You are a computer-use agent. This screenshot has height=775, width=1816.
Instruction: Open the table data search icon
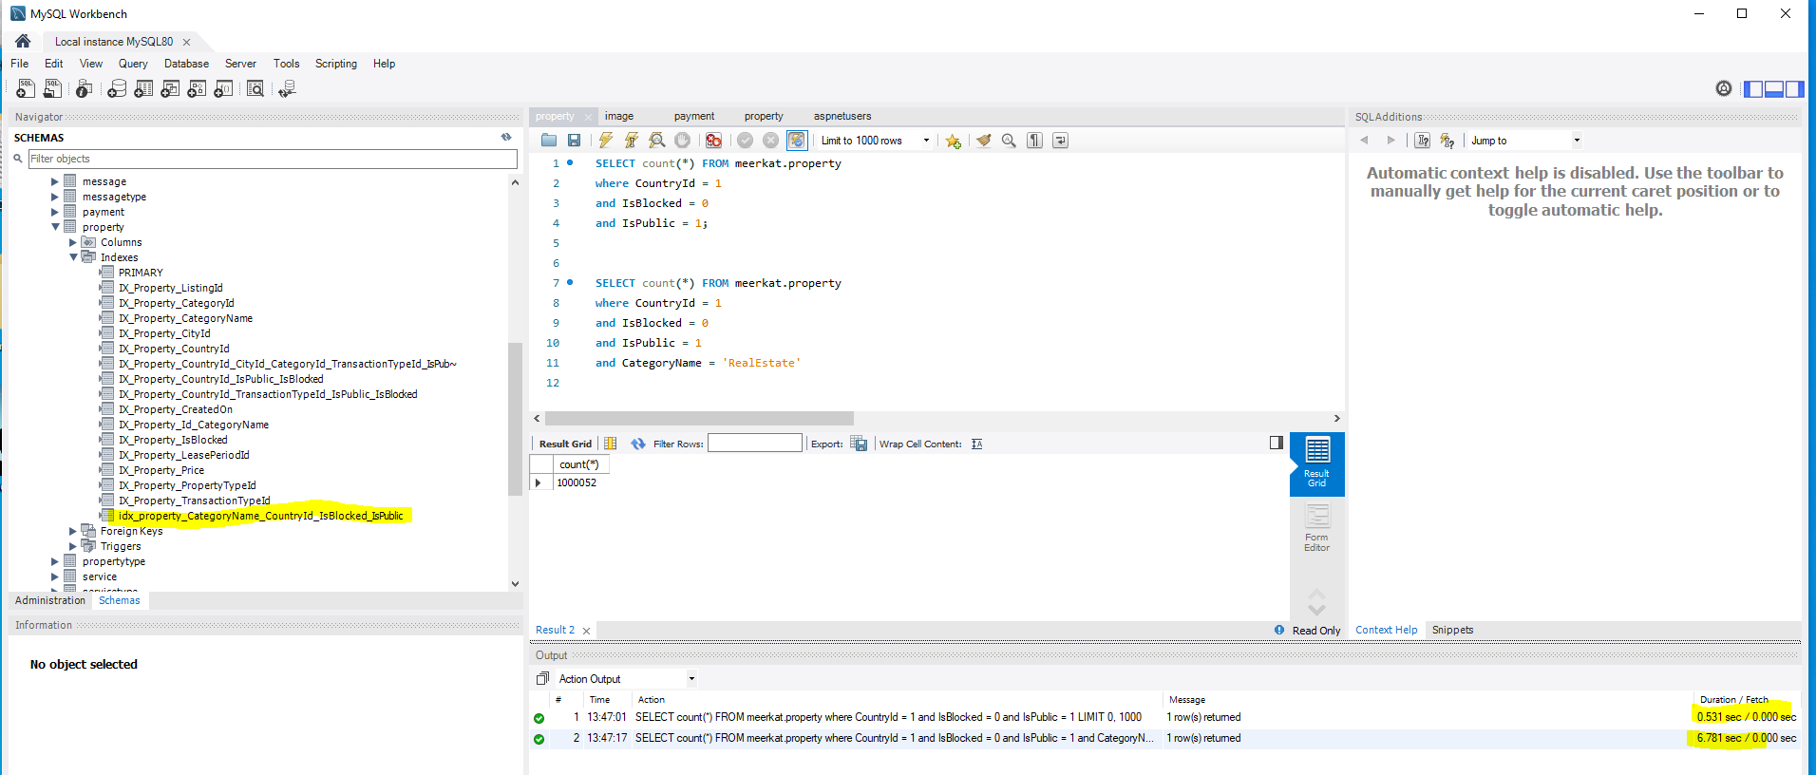pyautogui.click(x=255, y=88)
